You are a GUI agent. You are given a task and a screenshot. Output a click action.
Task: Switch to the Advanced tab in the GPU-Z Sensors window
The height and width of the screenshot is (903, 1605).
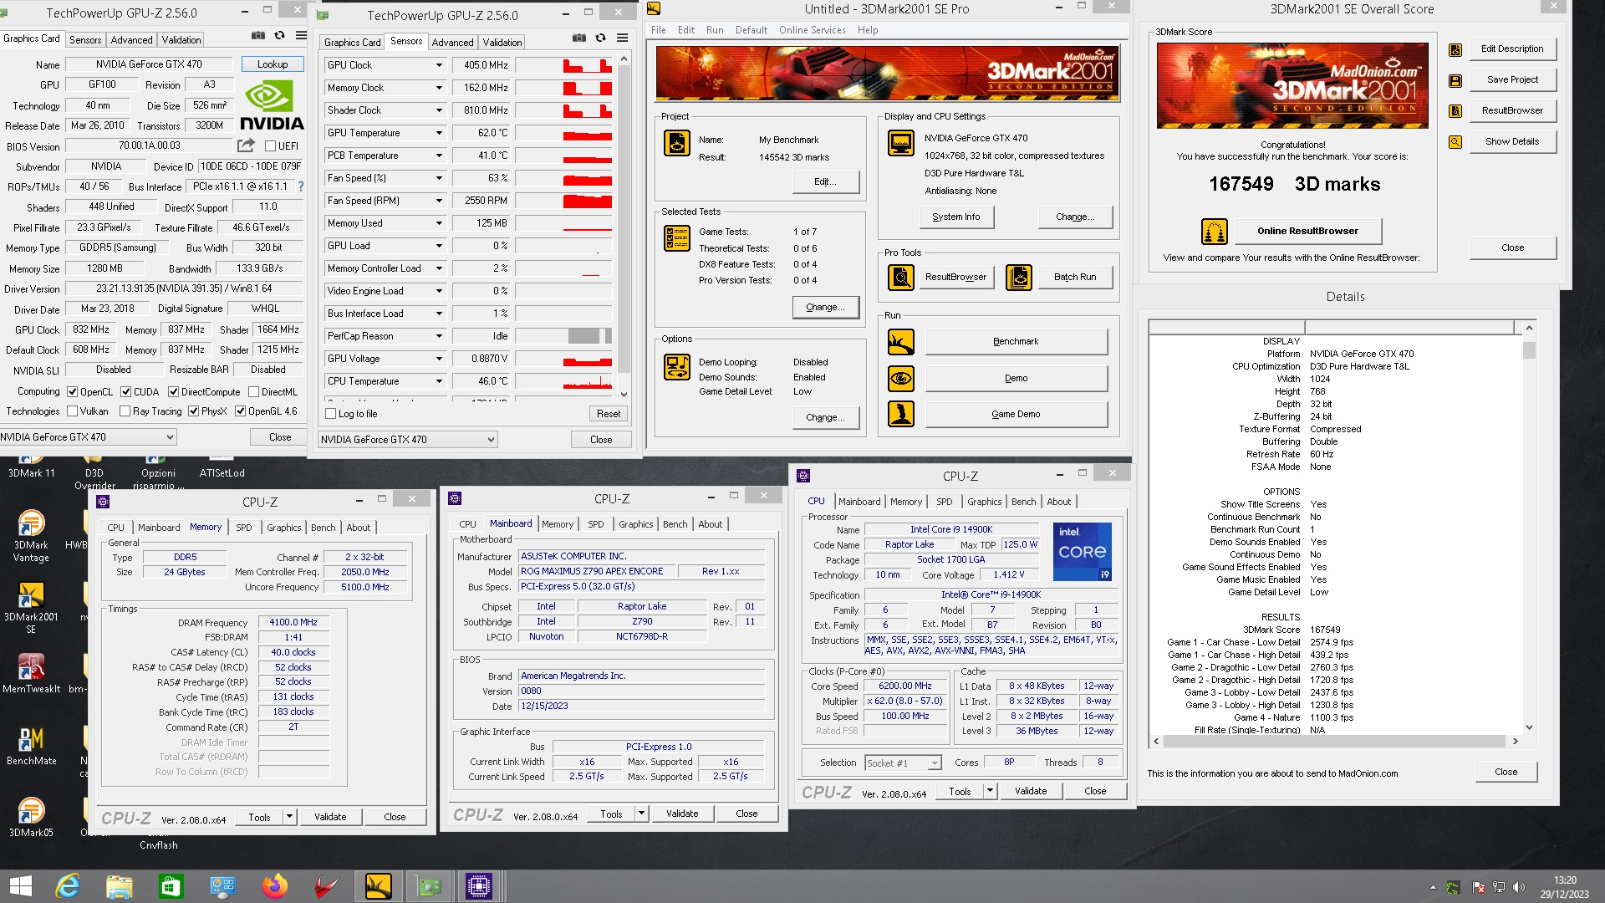coord(452,43)
